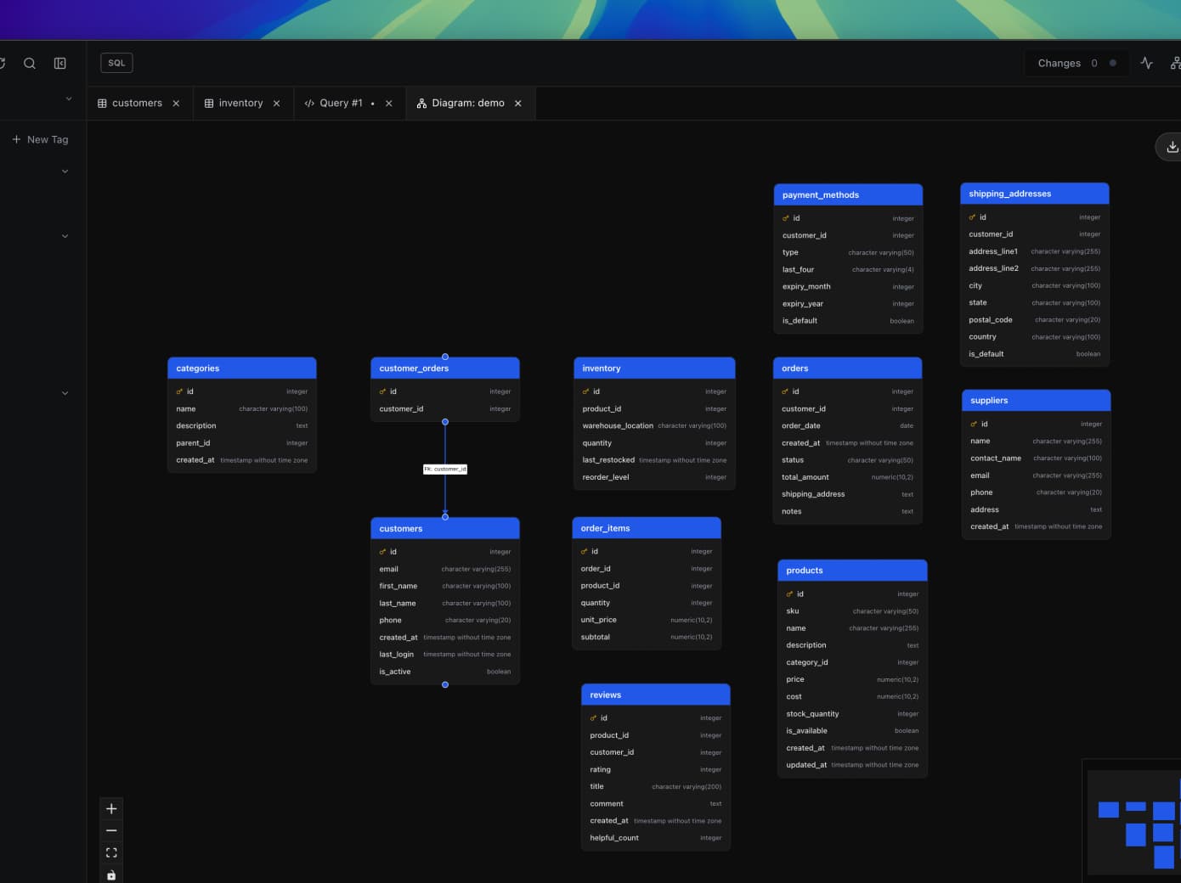The height and width of the screenshot is (883, 1181).
Task: Expand the middle sidebar chevron
Action: pos(65,235)
